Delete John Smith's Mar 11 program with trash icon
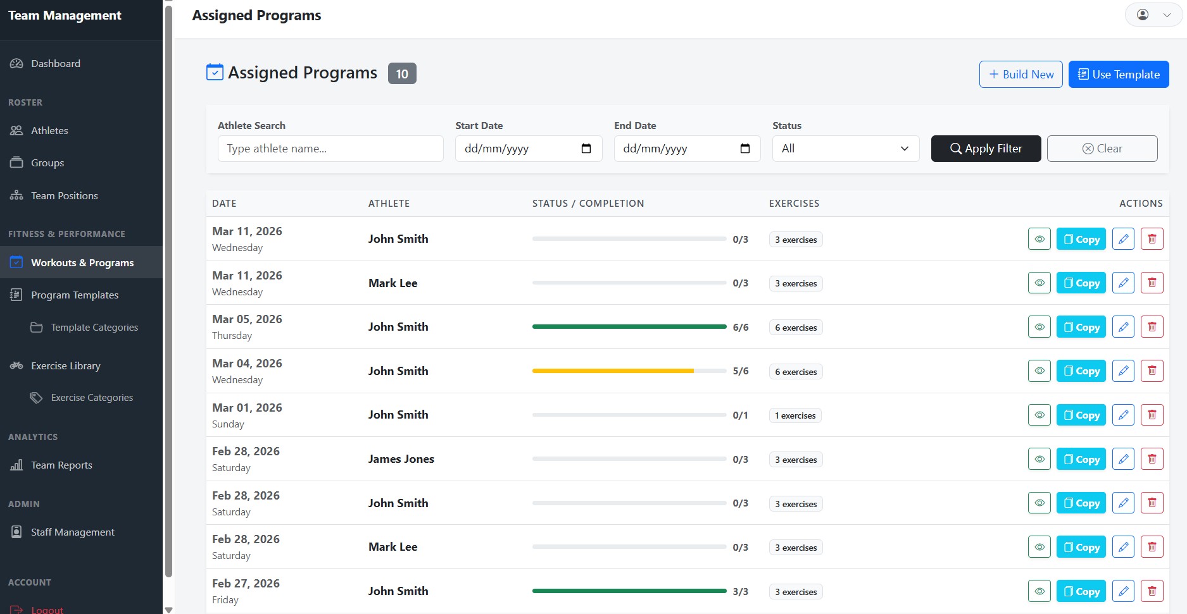Image resolution: width=1187 pixels, height=614 pixels. click(x=1152, y=239)
